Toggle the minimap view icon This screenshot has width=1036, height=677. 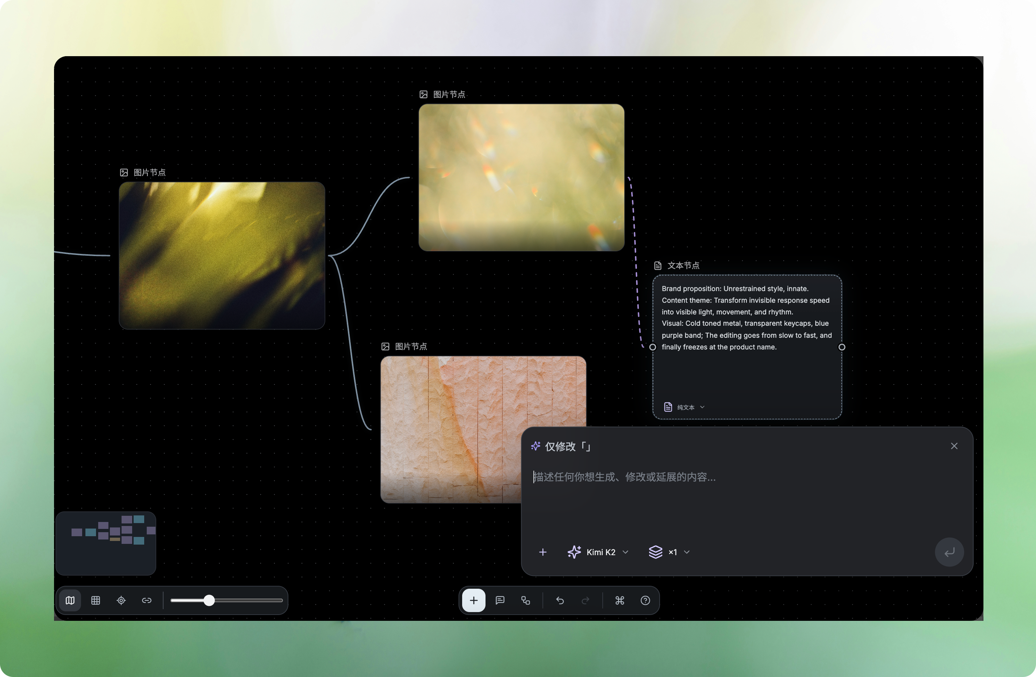click(x=70, y=600)
